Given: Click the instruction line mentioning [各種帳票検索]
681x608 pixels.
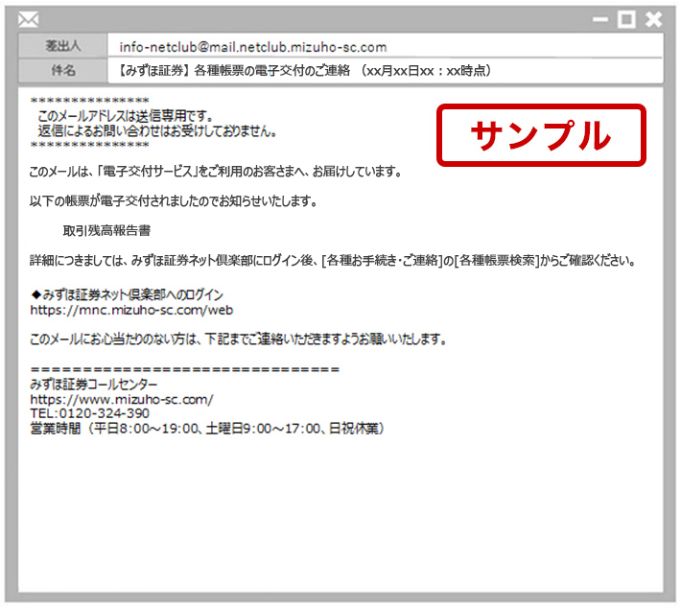Looking at the screenshot, I should [x=333, y=261].
